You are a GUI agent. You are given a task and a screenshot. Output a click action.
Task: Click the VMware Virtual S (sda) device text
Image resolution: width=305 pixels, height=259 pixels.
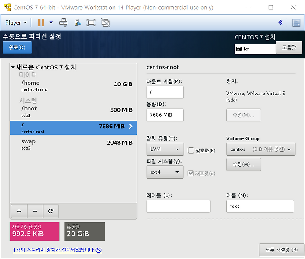click(255, 96)
